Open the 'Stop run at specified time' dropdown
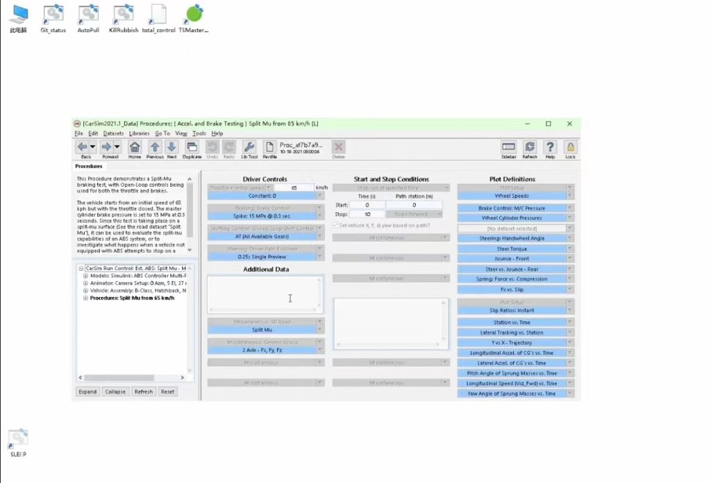711x483 pixels. (391, 187)
